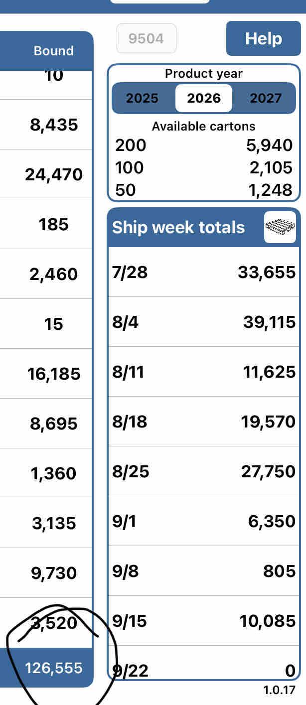Select the 9/1 ship week row
The width and height of the screenshot is (306, 705).
click(x=203, y=521)
